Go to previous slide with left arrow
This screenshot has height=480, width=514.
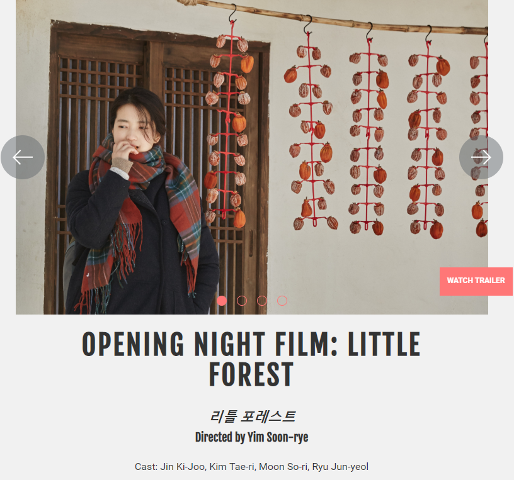click(x=23, y=157)
